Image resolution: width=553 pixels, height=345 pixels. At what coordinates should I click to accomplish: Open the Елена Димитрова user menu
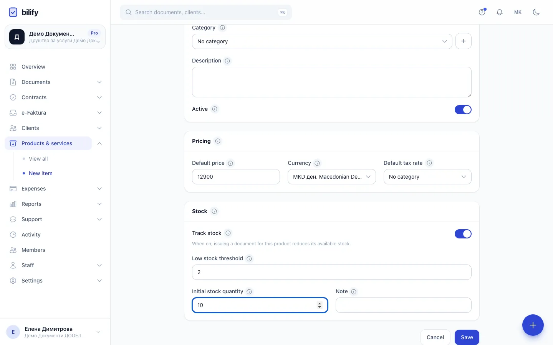tap(55, 332)
